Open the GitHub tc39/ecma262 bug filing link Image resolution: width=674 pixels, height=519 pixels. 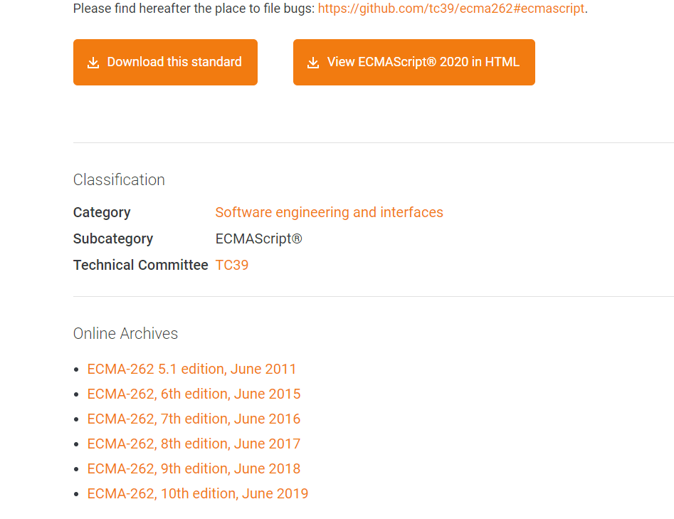click(x=451, y=9)
